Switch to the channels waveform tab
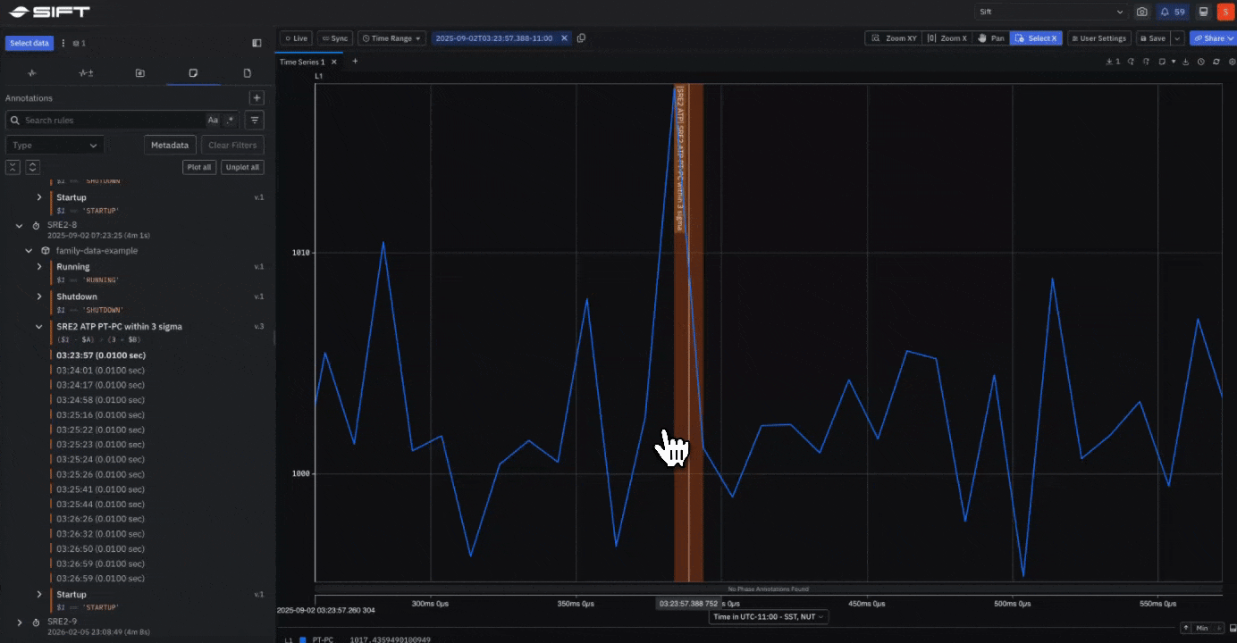The image size is (1237, 643). [x=32, y=73]
